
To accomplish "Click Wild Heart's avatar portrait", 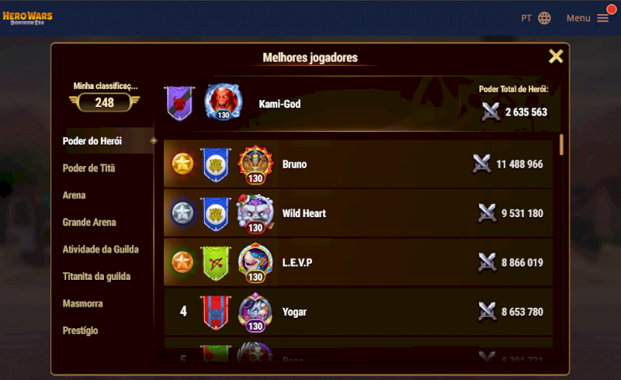I will [255, 214].
